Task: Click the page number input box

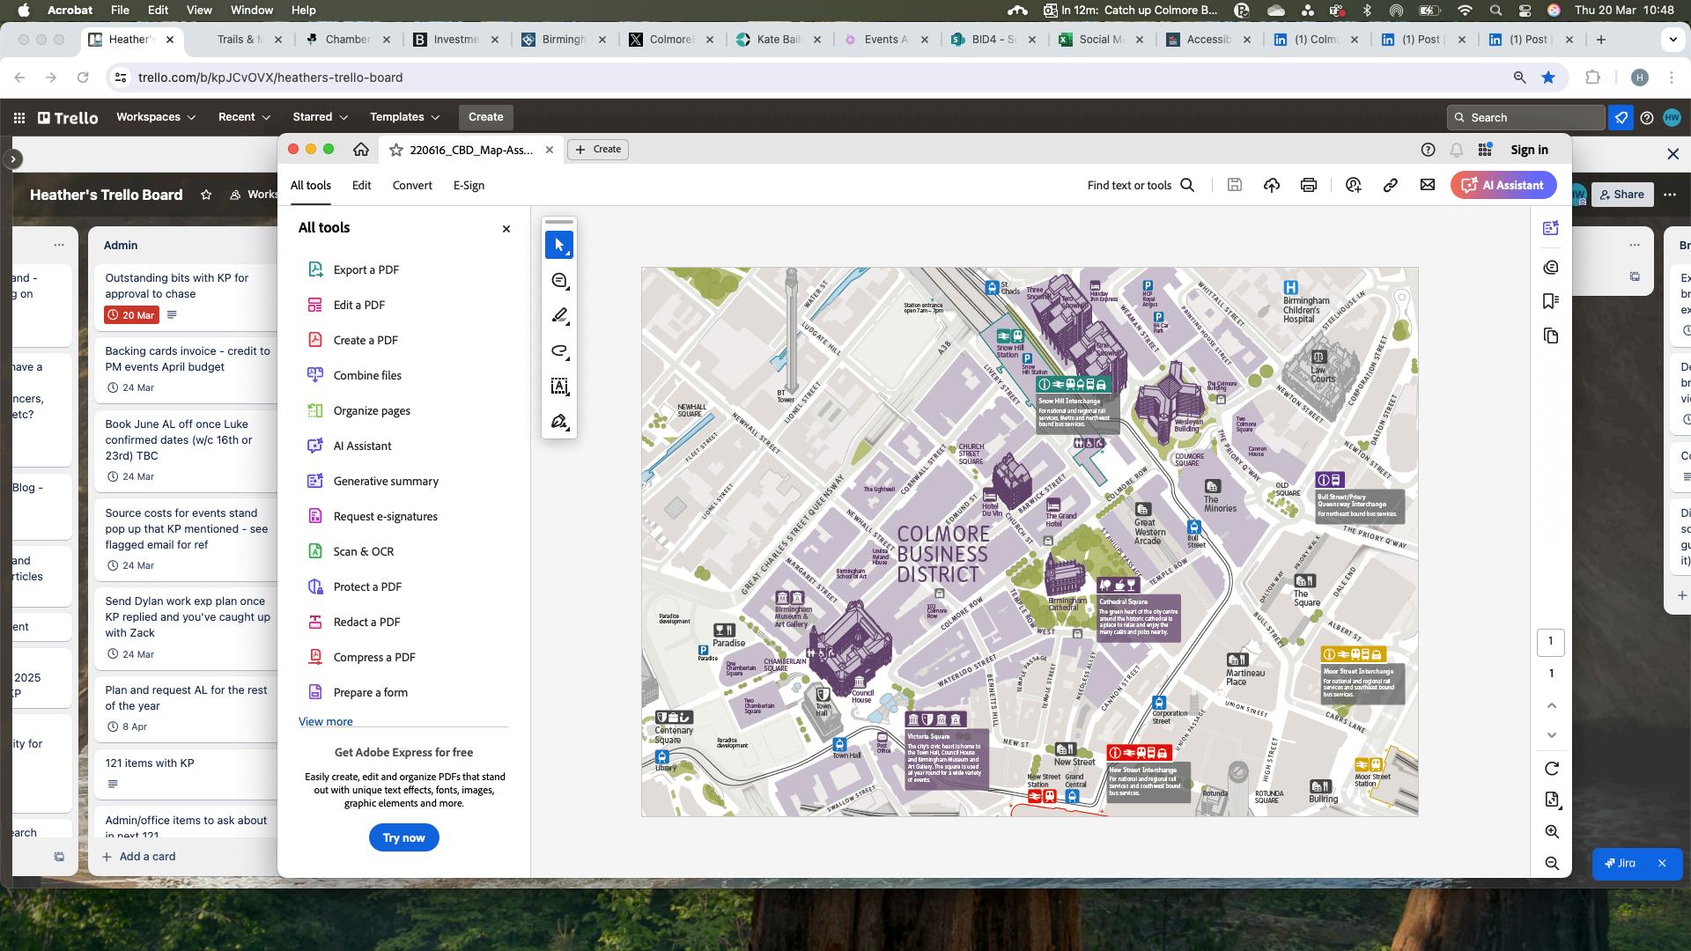Action: (1551, 642)
